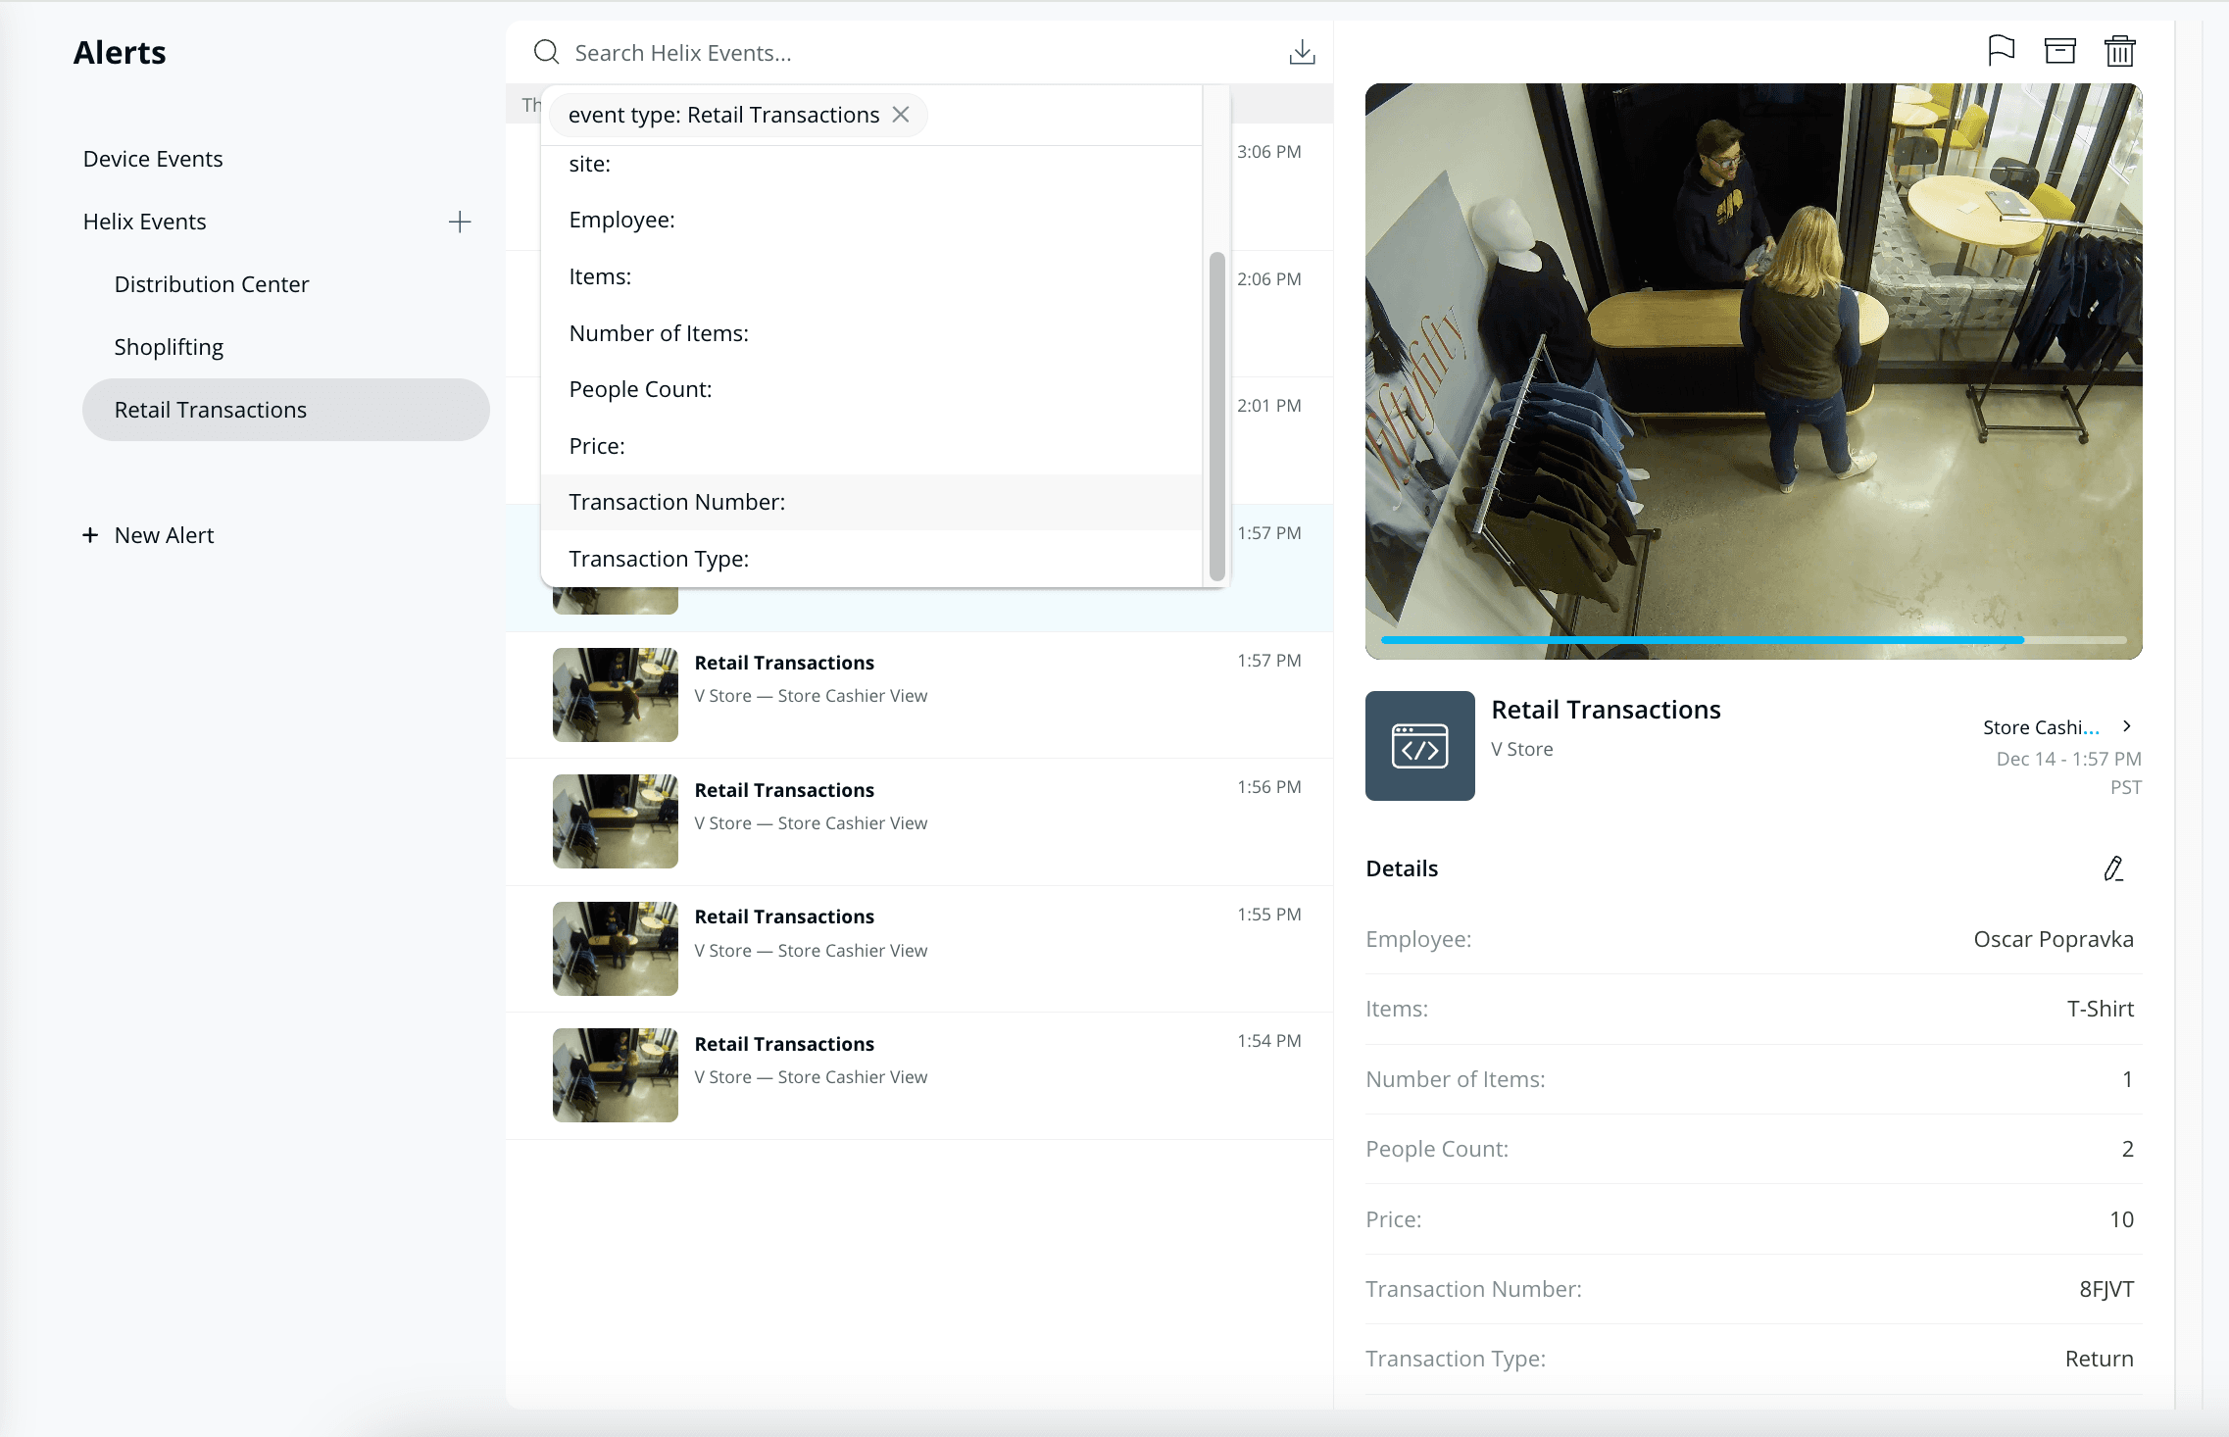Click the flag event icon
The image size is (2229, 1437).
2000,51
